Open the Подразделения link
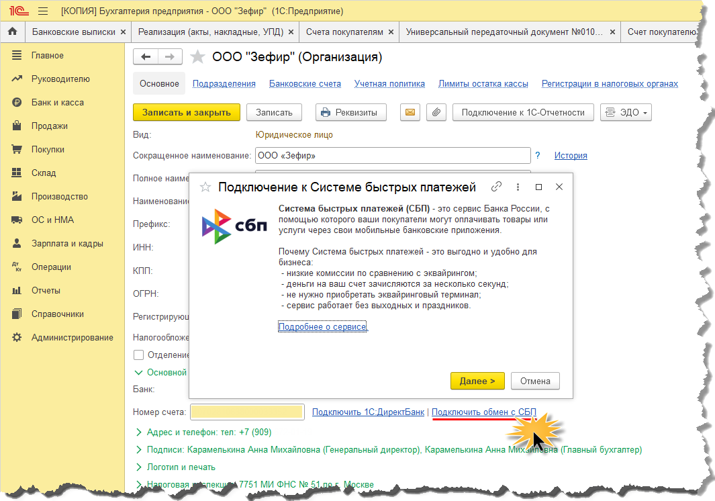The height and width of the screenshot is (501, 715). (224, 83)
